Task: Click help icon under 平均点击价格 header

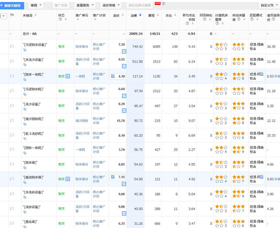Action: pos(187,23)
